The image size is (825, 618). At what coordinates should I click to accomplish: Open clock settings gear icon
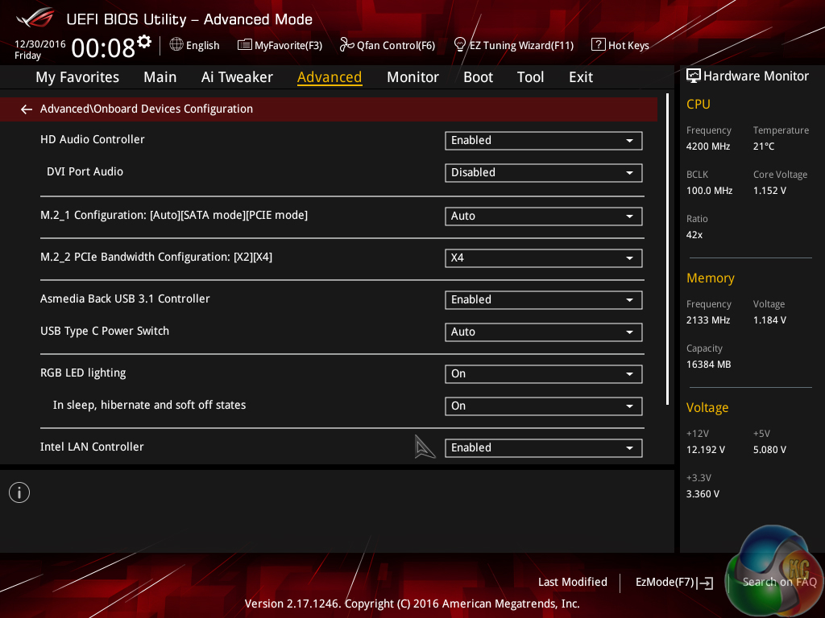(144, 42)
